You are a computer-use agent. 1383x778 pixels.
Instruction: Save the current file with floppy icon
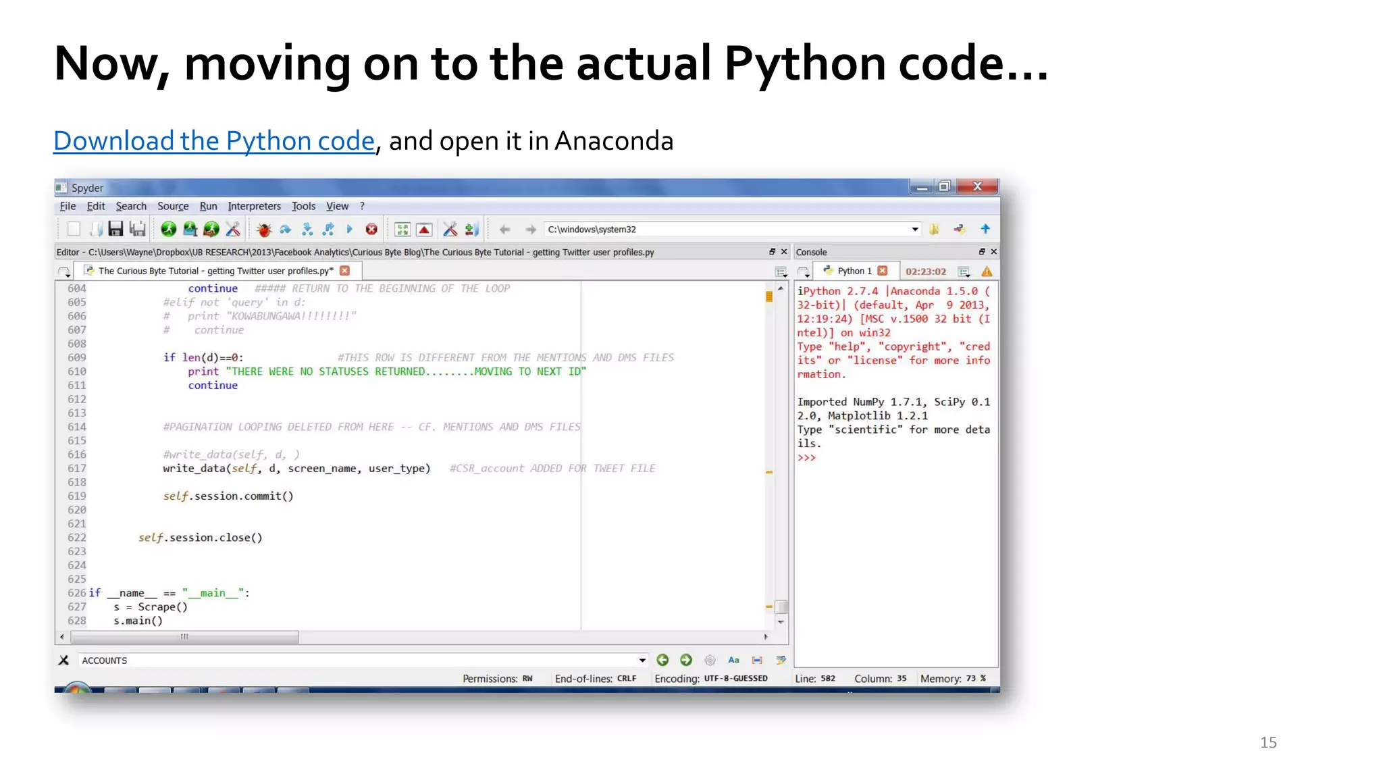115,230
